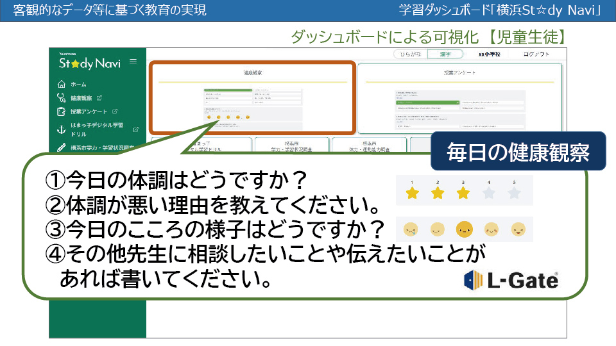Open the 横浜市 学力・学習状況調査 card
This screenshot has height=346, width=616.
[x=291, y=145]
